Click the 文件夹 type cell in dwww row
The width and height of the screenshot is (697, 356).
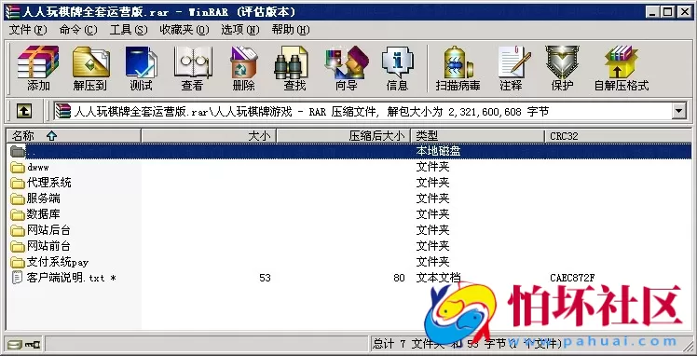click(433, 167)
